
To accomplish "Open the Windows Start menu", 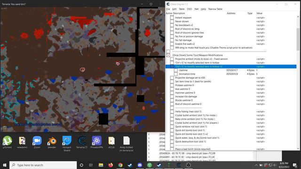I will point(5,165).
